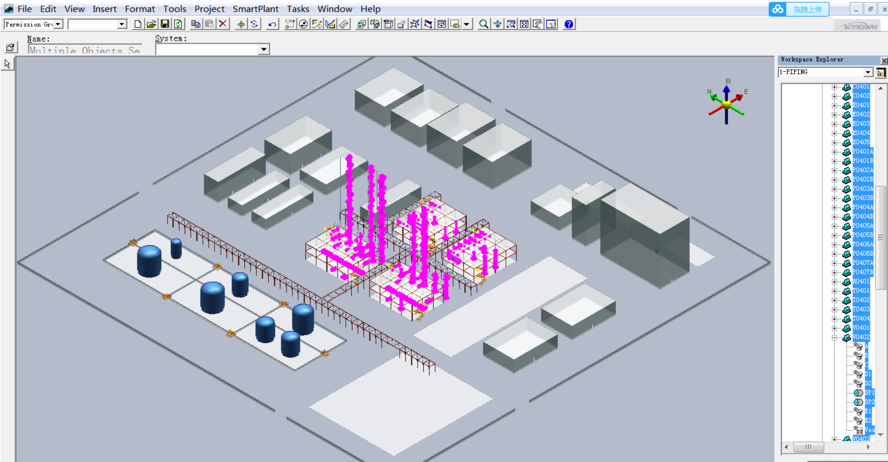The width and height of the screenshot is (888, 462).
Task: Select the C0402 tree item
Action: [x=861, y=96]
